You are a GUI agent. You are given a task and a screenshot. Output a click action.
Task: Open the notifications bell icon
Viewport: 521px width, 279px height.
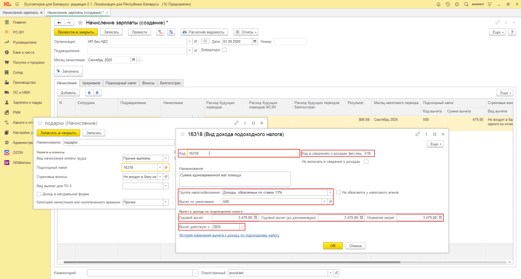coord(438,4)
